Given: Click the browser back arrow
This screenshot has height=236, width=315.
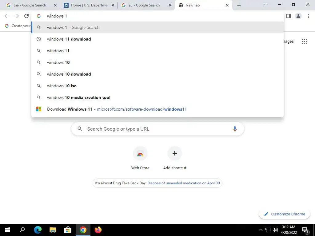Looking at the screenshot, I should [x=7, y=16].
